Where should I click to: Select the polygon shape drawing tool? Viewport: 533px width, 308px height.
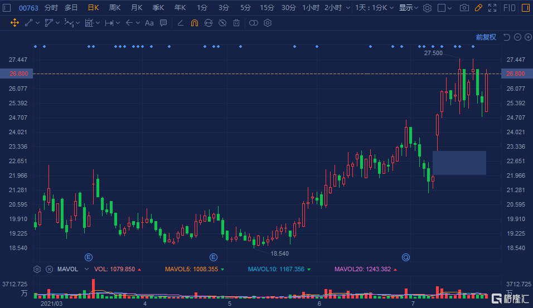49,23
